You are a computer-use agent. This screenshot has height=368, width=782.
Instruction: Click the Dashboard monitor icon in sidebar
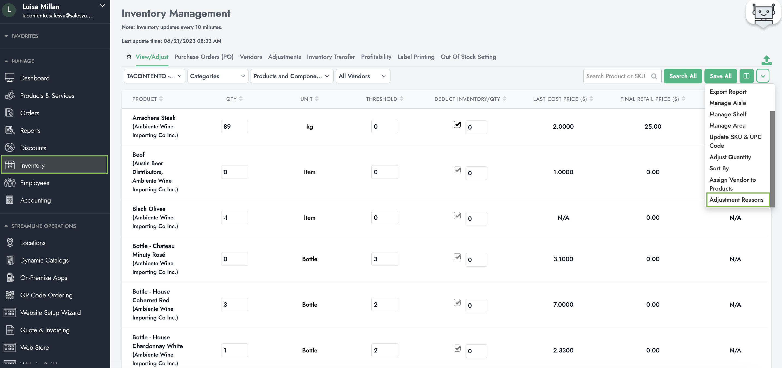[x=10, y=78]
